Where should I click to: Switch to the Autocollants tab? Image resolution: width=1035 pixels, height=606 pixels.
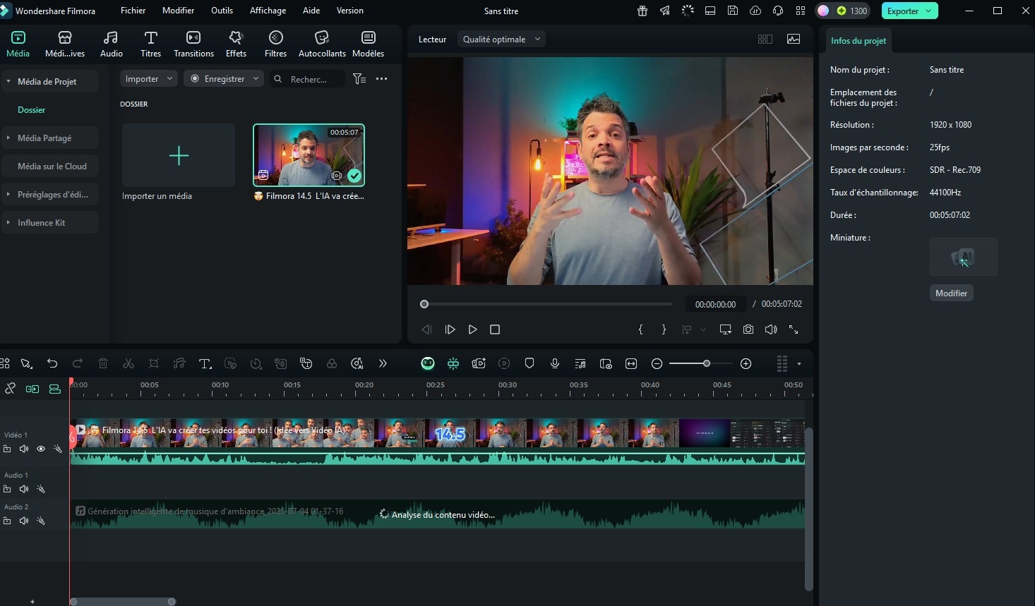click(x=322, y=44)
